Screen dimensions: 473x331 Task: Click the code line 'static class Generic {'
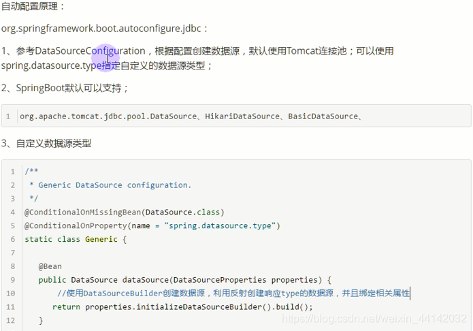pos(76,240)
